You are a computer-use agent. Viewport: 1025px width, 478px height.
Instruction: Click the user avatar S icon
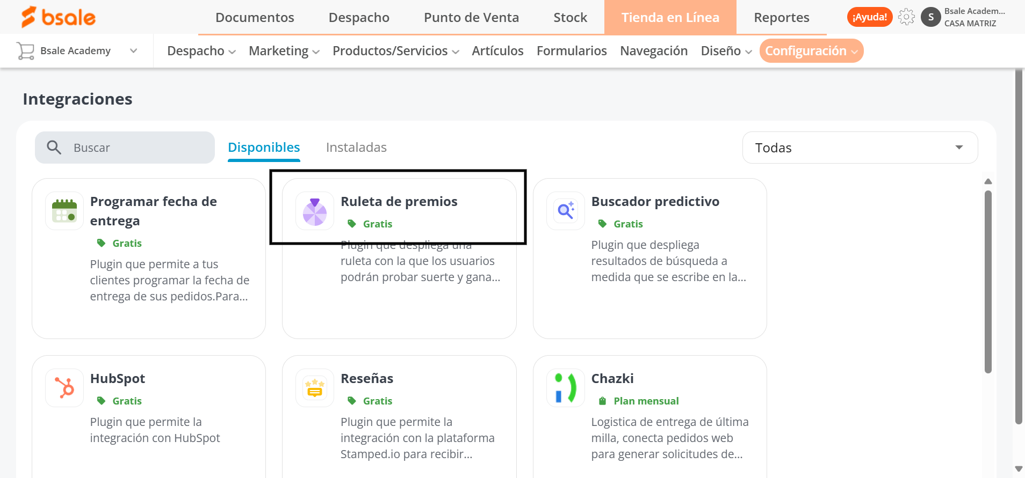pyautogui.click(x=930, y=17)
